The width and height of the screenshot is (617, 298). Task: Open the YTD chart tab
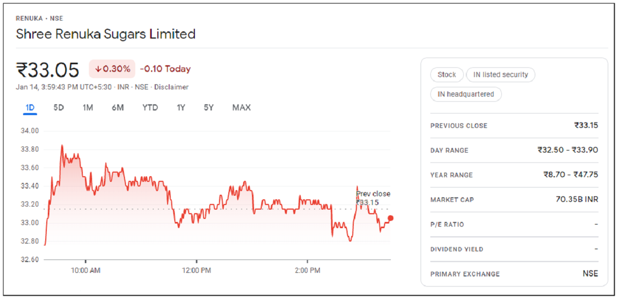click(x=150, y=107)
